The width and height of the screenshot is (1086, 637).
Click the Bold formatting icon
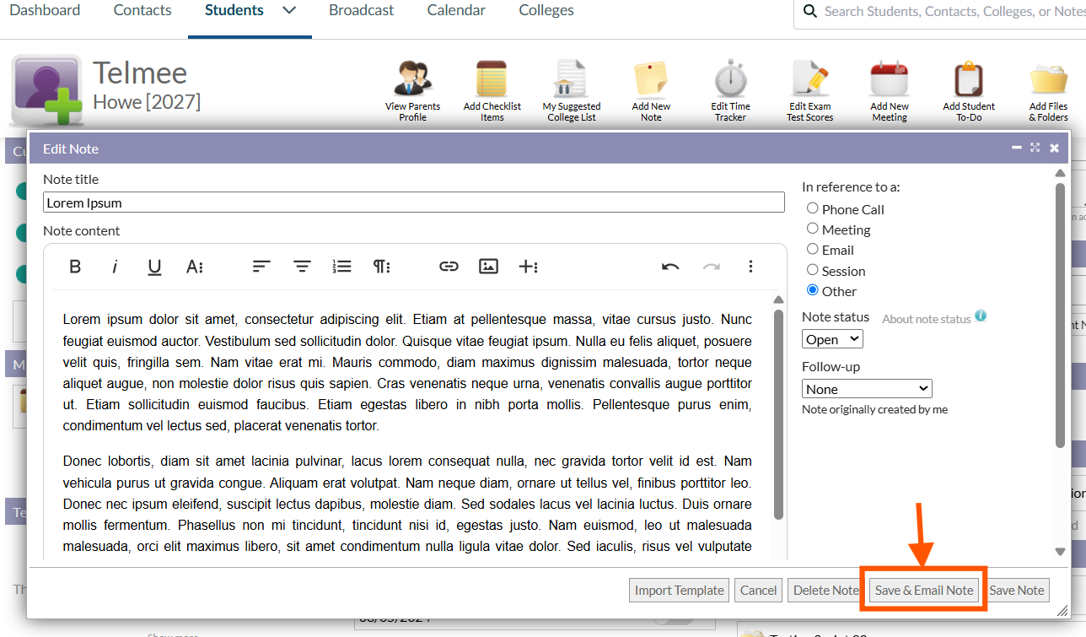point(75,267)
